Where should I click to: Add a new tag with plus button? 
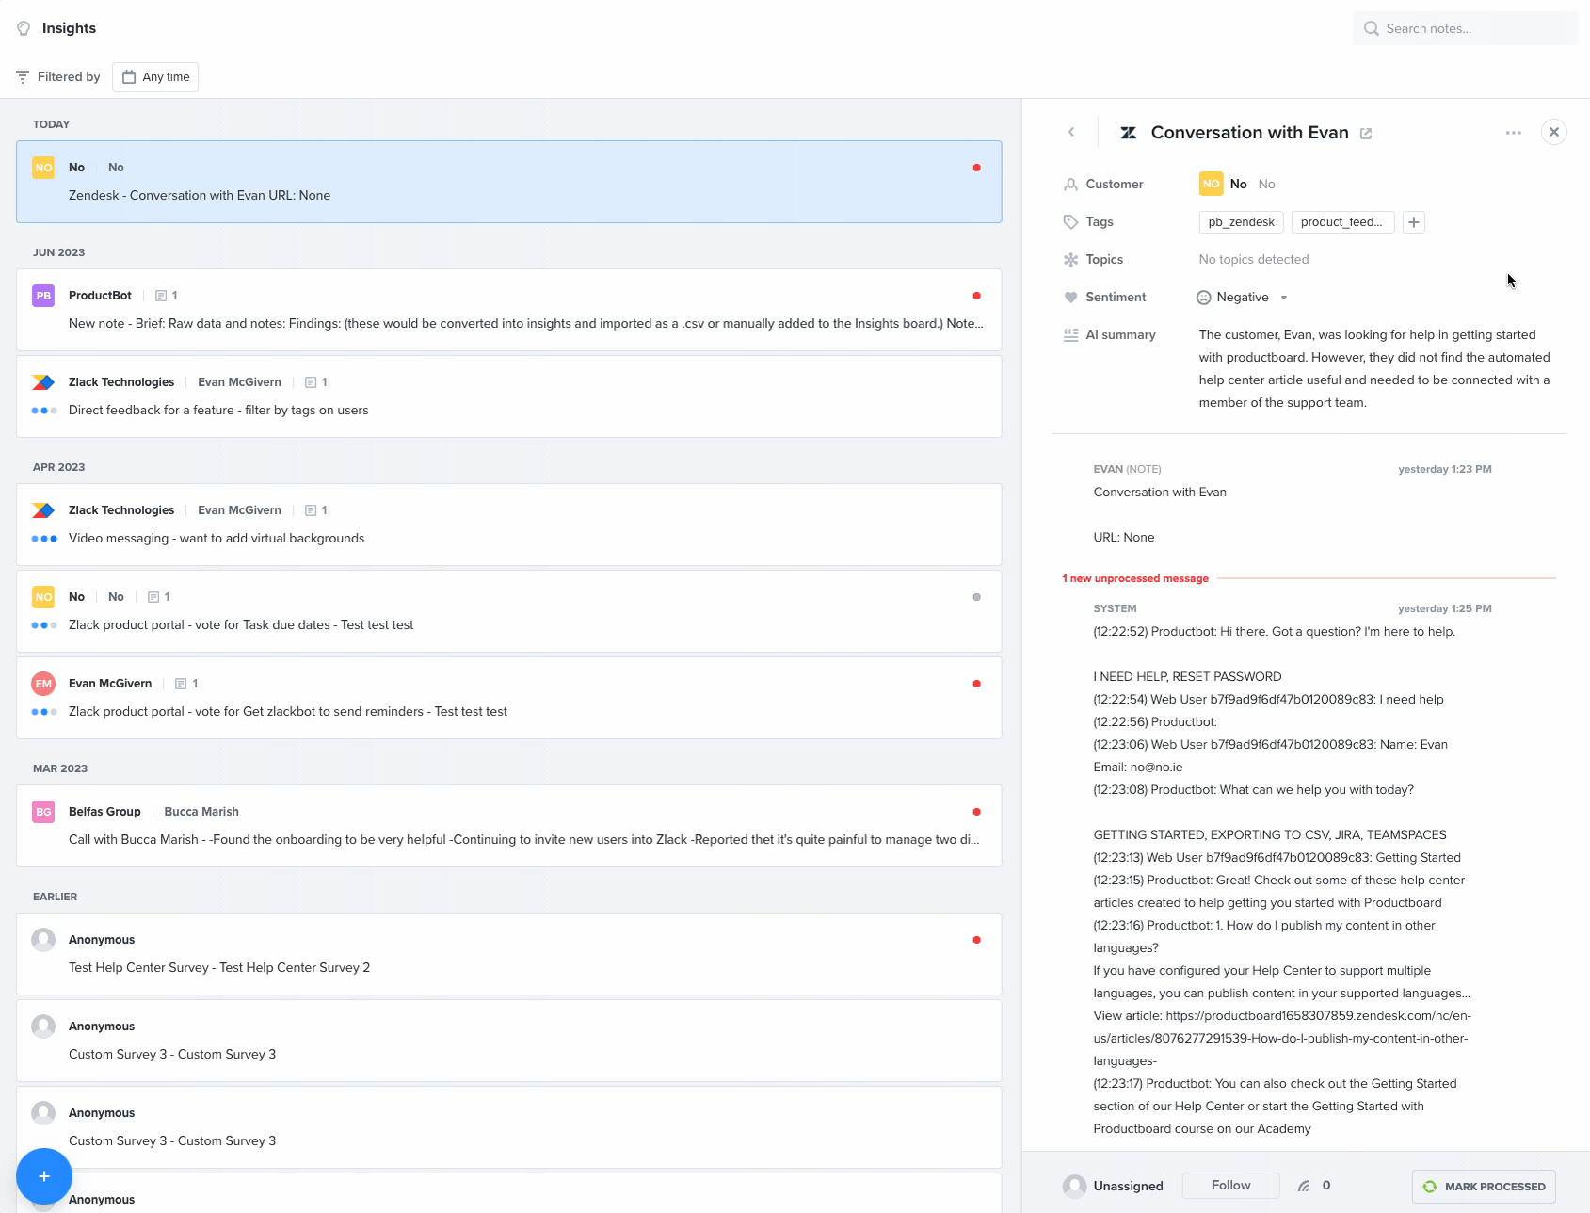[1413, 222]
